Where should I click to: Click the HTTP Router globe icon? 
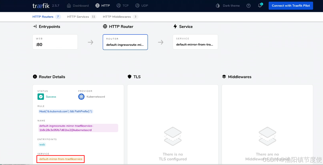pos(105,26)
